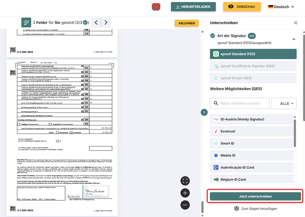The image size is (305, 217).
Task: Choose ID-Austria (Handy Signatur) provider
Action: click(x=251, y=119)
